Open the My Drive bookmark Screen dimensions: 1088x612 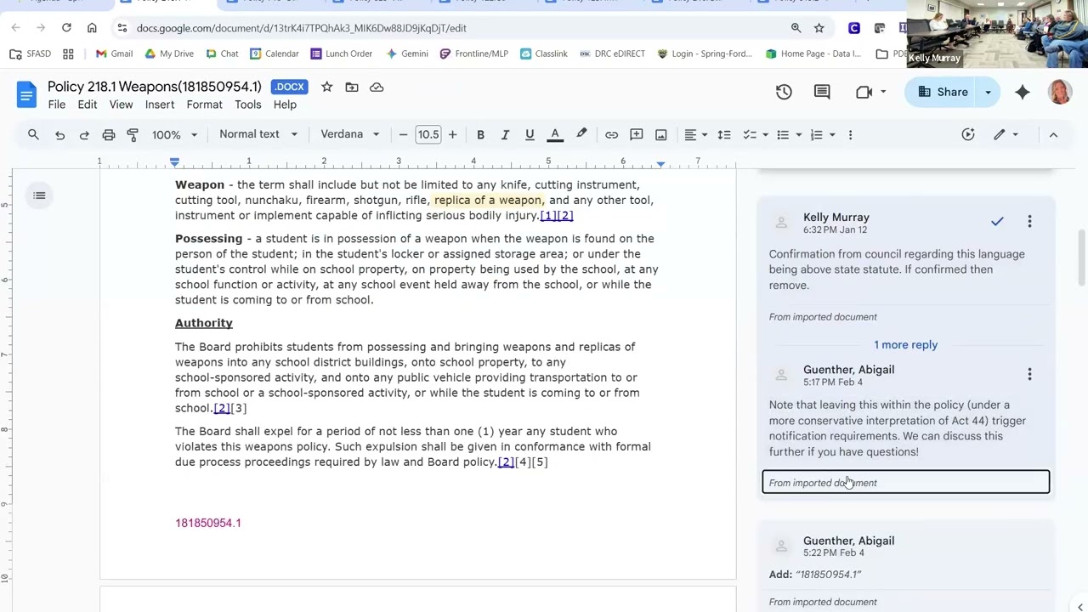coord(167,54)
